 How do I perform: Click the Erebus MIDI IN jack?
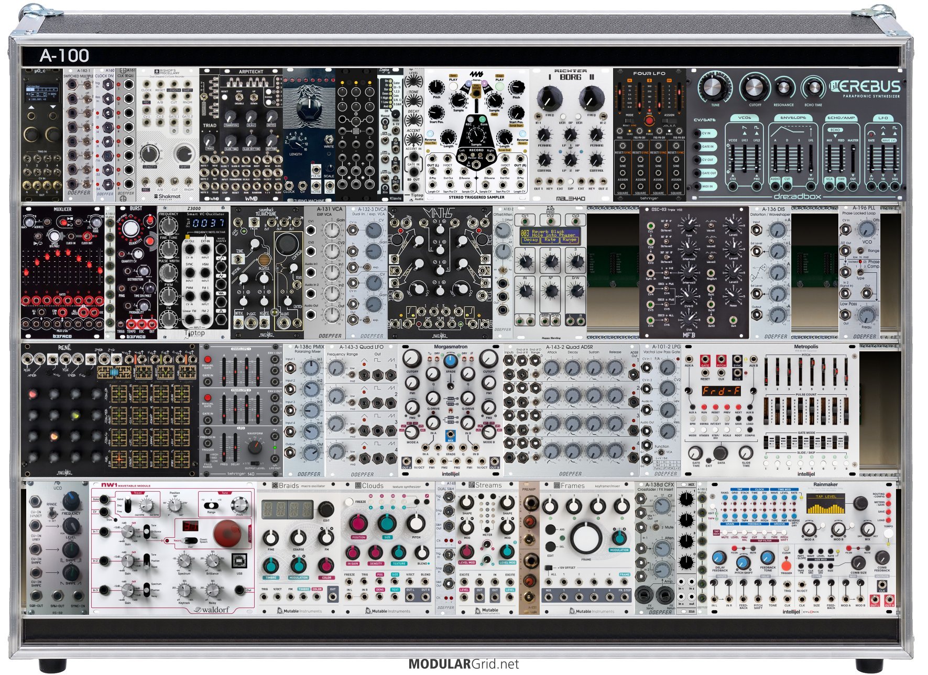click(x=697, y=186)
